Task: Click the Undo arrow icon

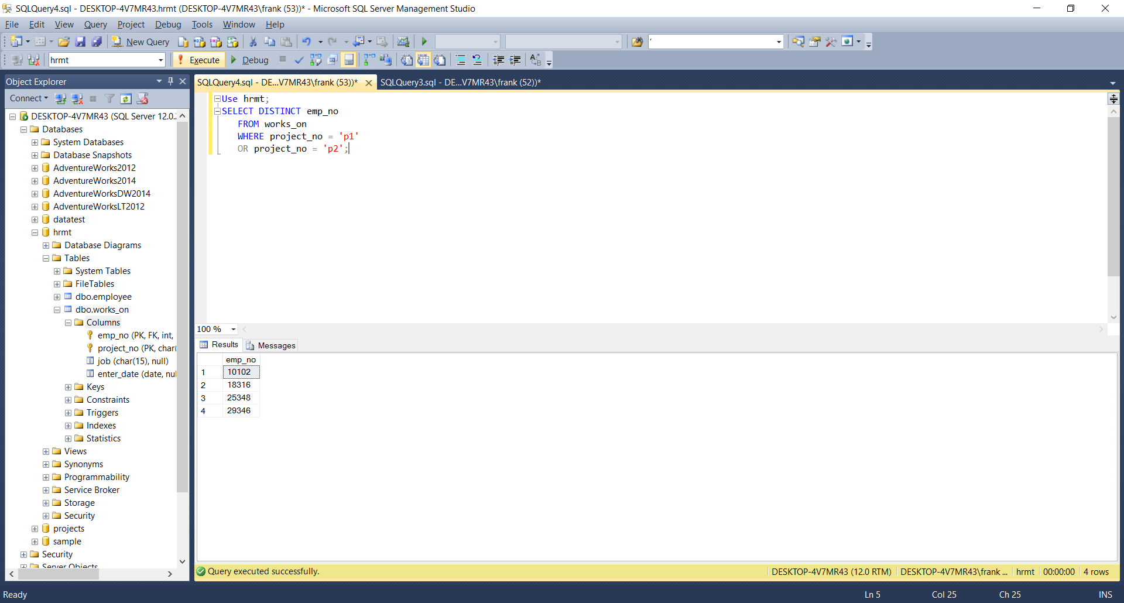Action: 306,42
